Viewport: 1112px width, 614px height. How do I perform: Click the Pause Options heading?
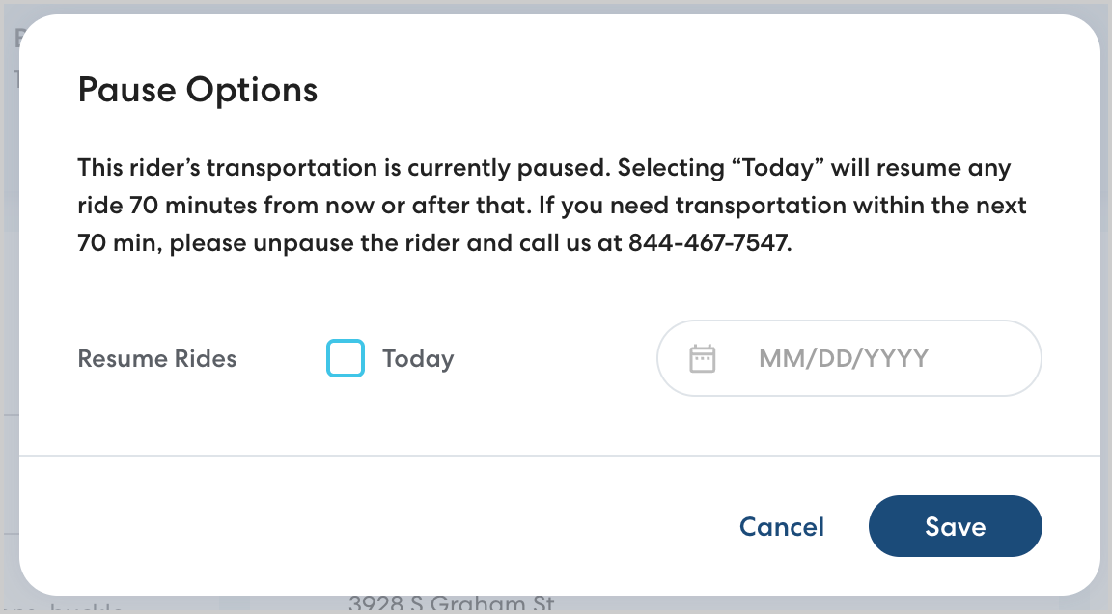coord(197,90)
